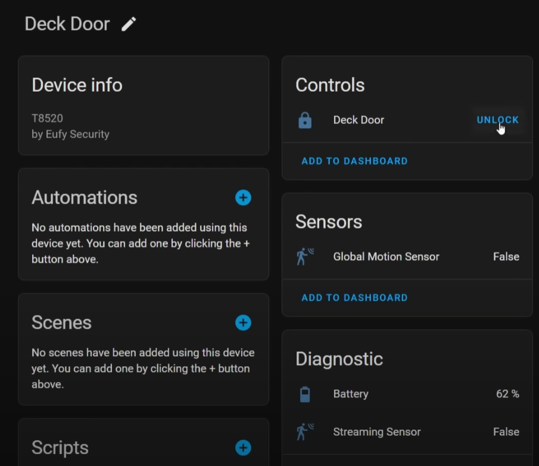Open Global Motion Sensor entity details
This screenshot has height=466, width=539.
pos(408,257)
